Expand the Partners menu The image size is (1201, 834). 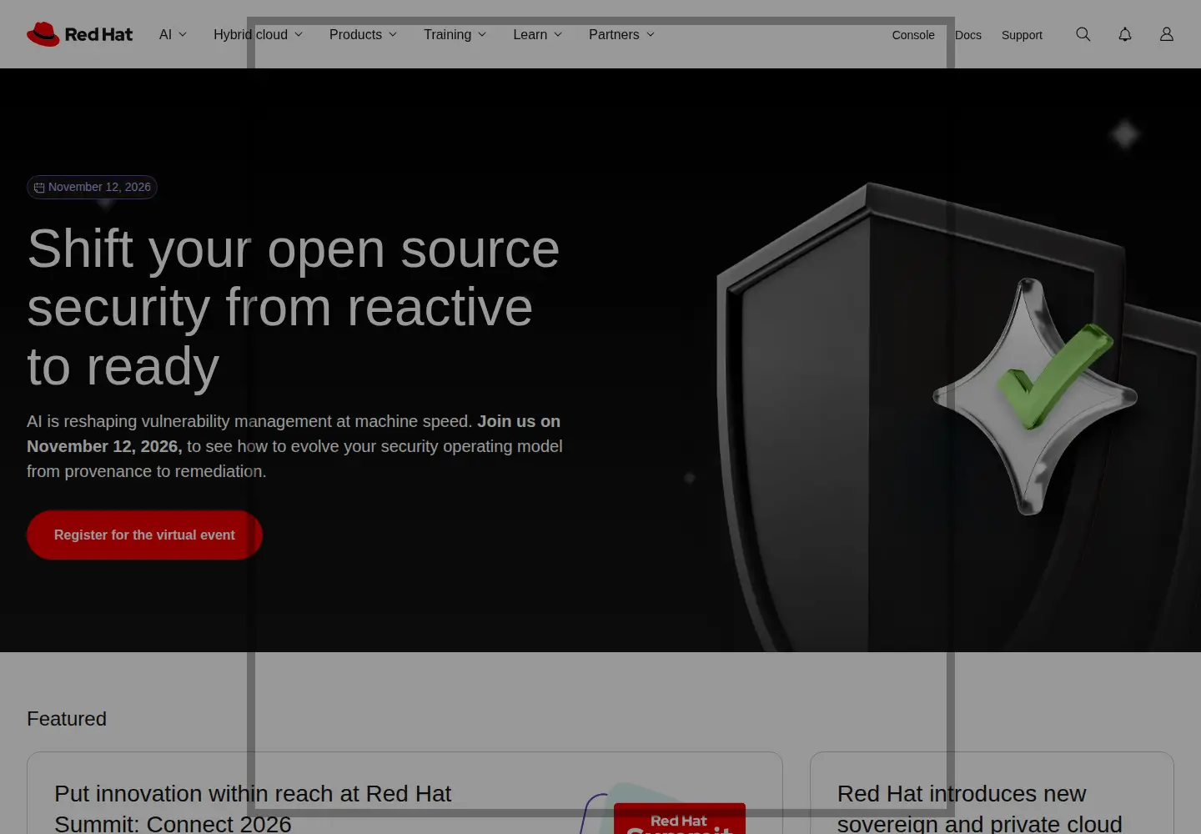coord(621,34)
